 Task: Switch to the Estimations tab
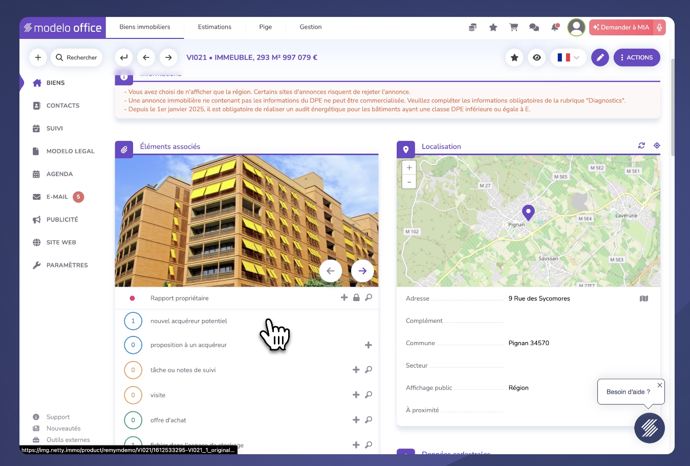(x=214, y=27)
